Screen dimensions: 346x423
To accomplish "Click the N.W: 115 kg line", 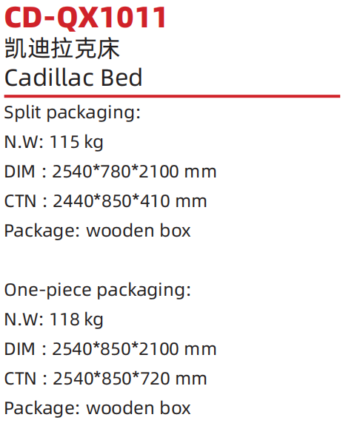I will tap(54, 142).
